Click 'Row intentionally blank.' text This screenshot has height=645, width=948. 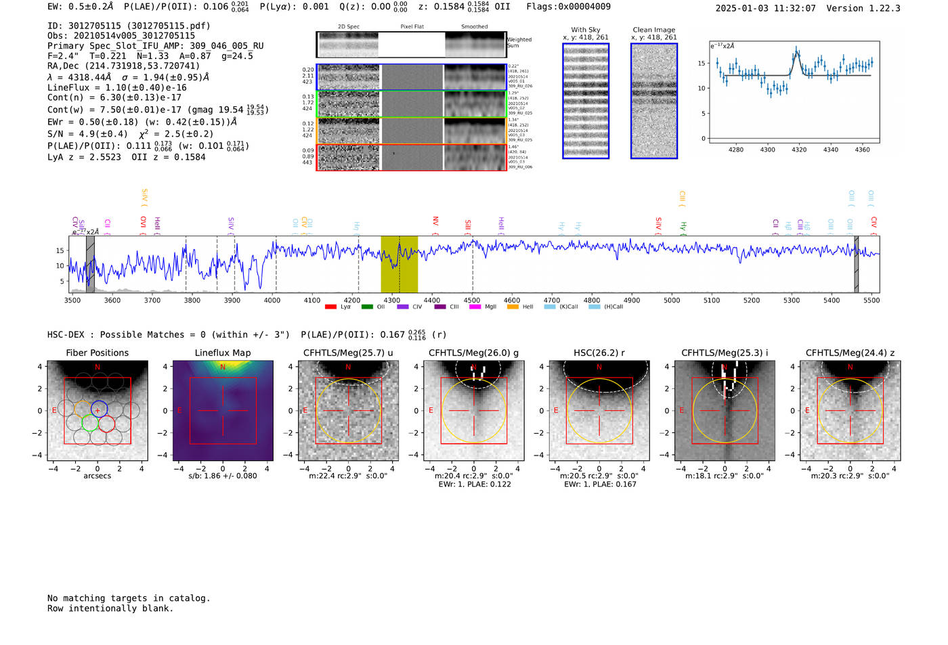[x=110, y=608]
